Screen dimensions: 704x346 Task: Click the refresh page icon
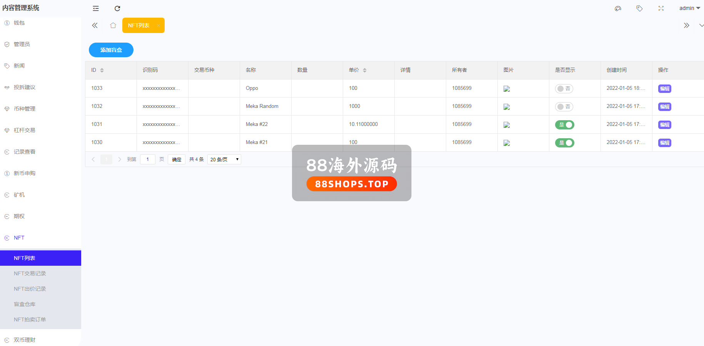click(117, 8)
